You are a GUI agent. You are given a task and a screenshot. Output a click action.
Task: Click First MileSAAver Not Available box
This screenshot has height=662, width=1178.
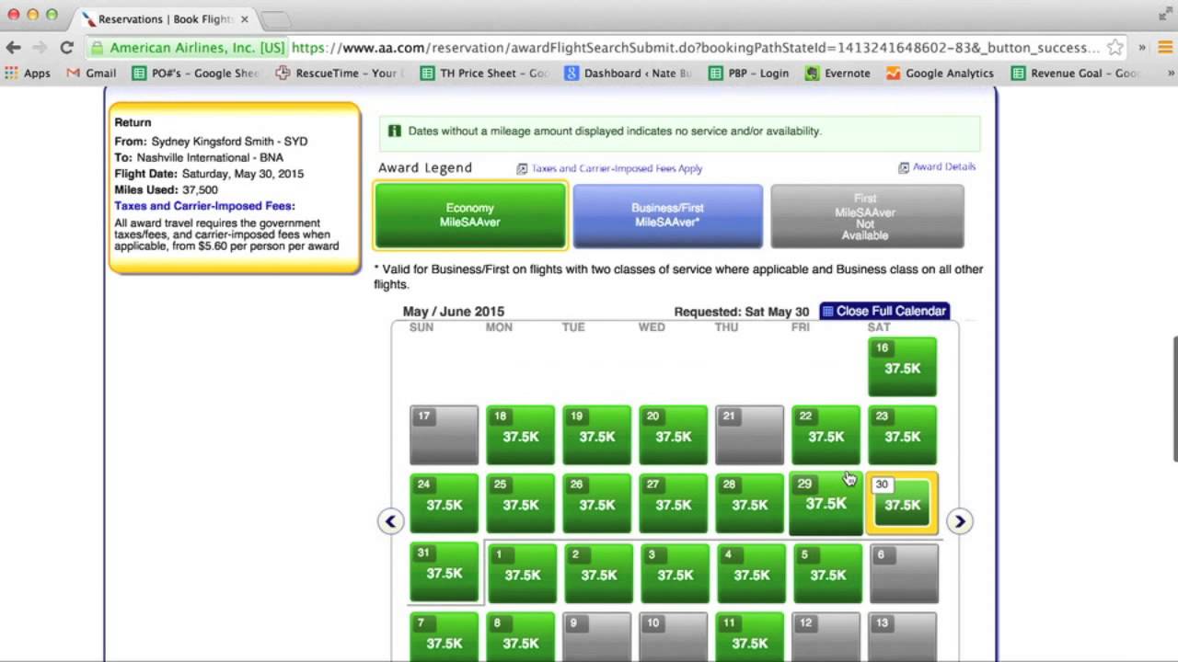pyautogui.click(x=867, y=216)
